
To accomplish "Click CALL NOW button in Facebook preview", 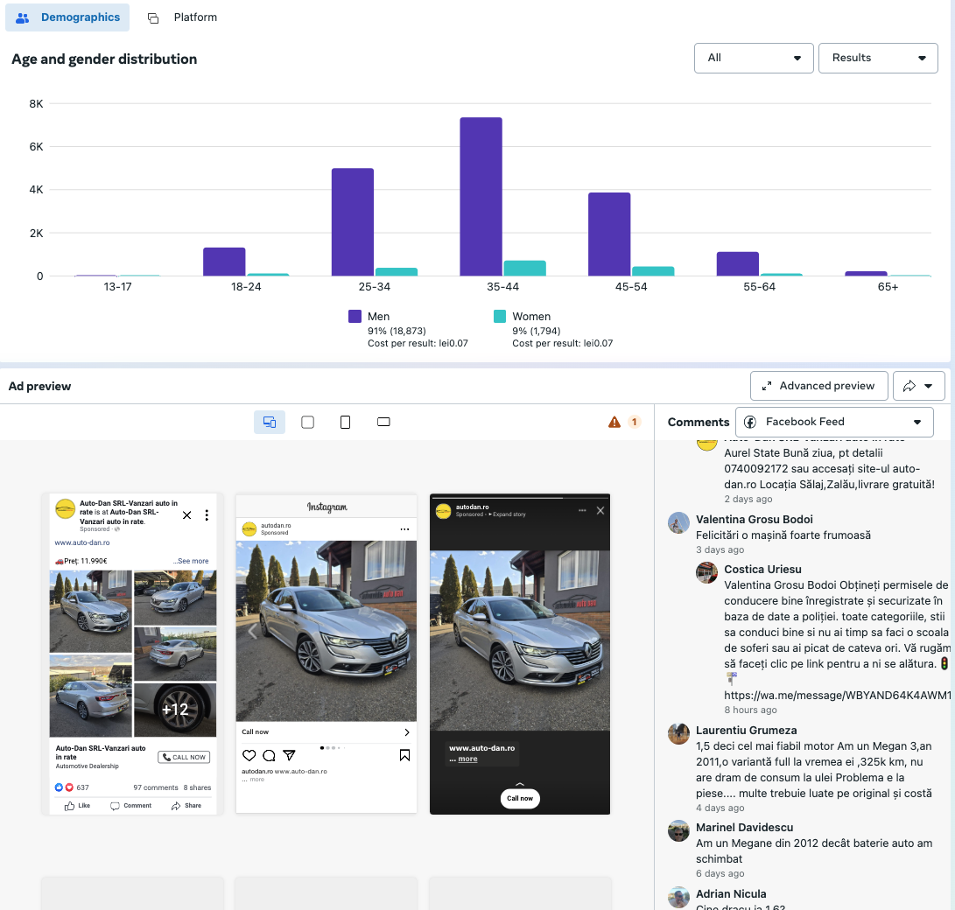I will coord(184,757).
